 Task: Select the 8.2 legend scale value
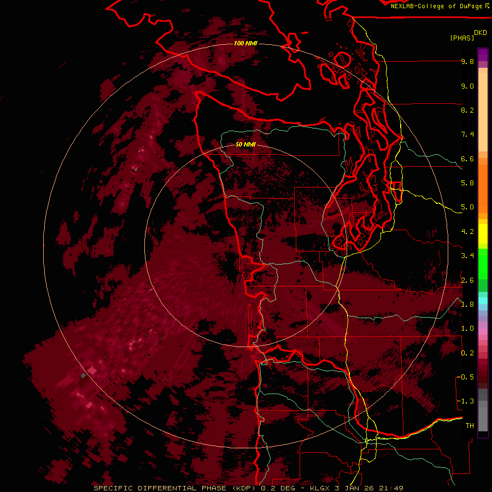(x=467, y=110)
